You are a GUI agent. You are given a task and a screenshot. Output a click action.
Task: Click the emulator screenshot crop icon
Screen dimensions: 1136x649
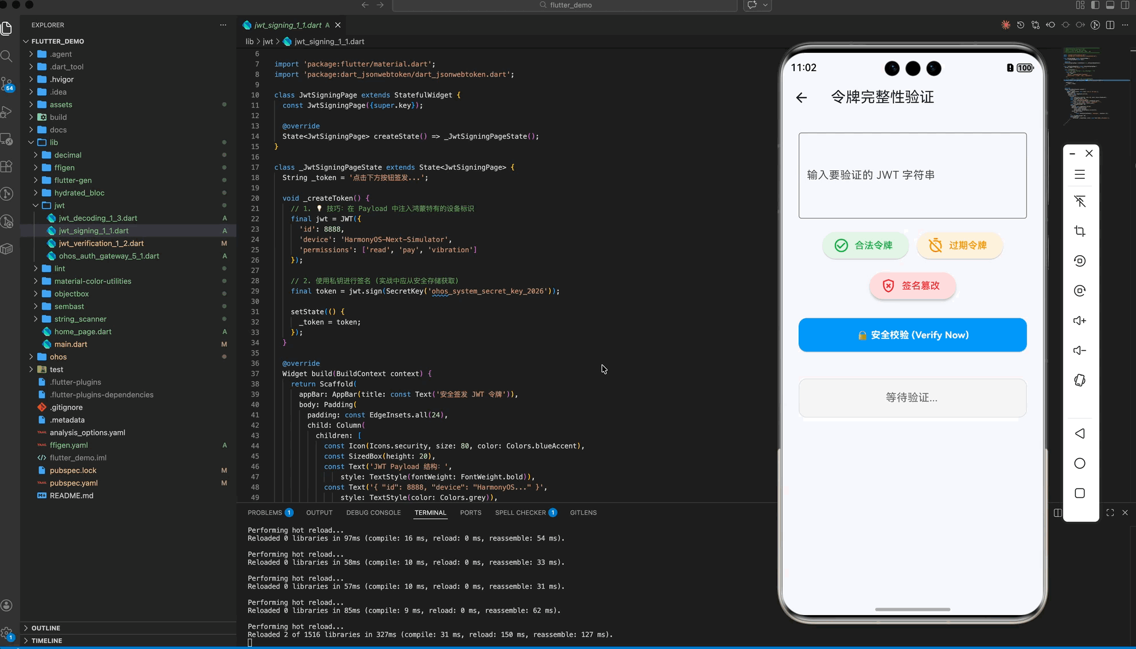[x=1080, y=231]
